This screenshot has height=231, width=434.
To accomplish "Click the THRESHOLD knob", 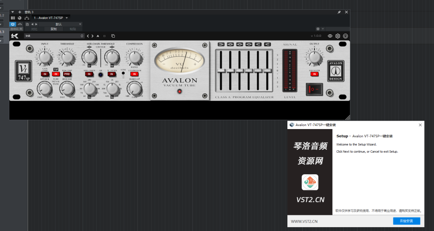I will pyautogui.click(x=67, y=57).
